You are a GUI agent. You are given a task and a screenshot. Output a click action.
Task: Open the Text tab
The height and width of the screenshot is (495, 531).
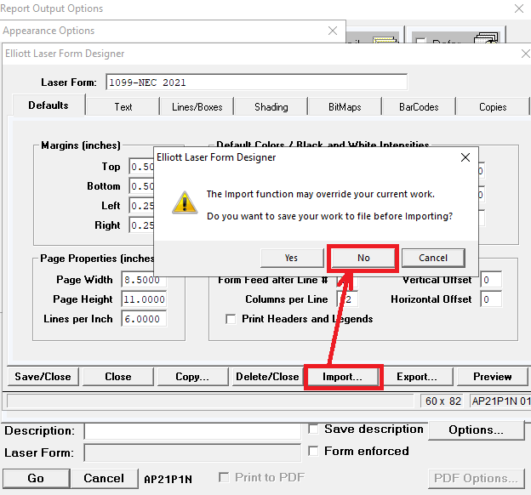point(123,107)
